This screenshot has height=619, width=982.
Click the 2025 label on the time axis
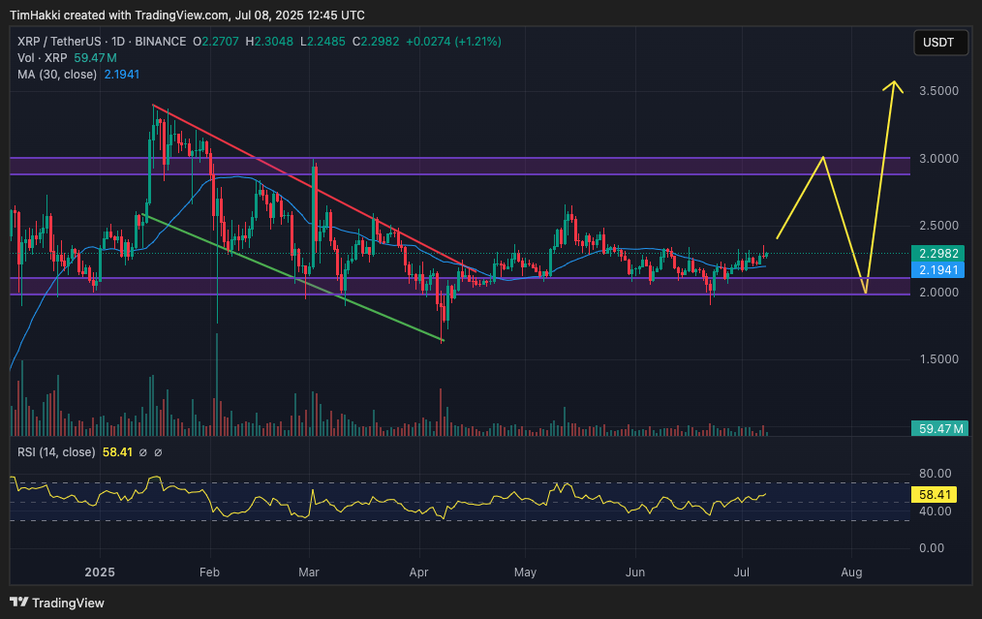click(x=100, y=573)
